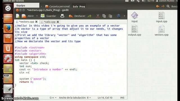
Task: Undo with the Deshacer arrow icon
Action: pyautogui.click(x=71, y=16)
